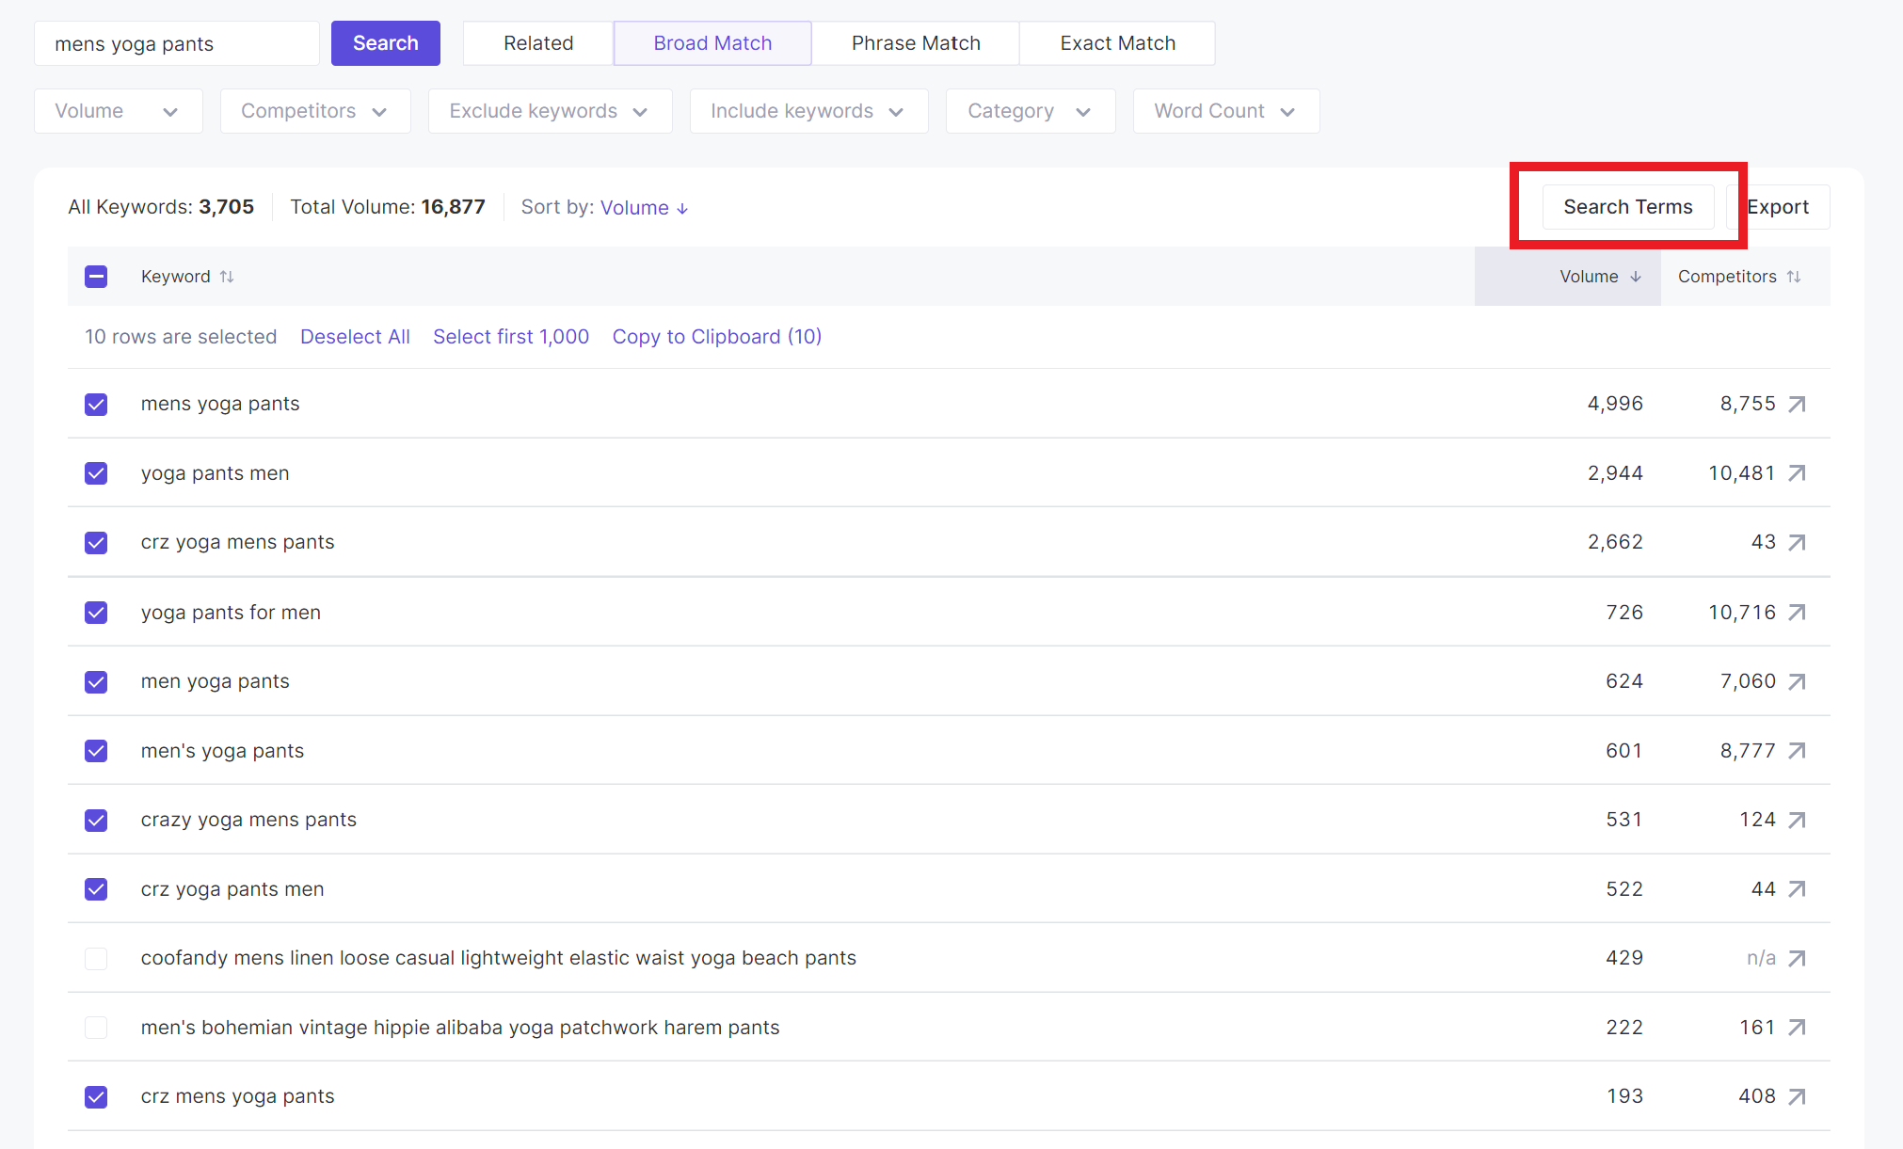Open external link arrow for crz yoga mens pants
1903x1149 pixels.
click(x=1797, y=543)
